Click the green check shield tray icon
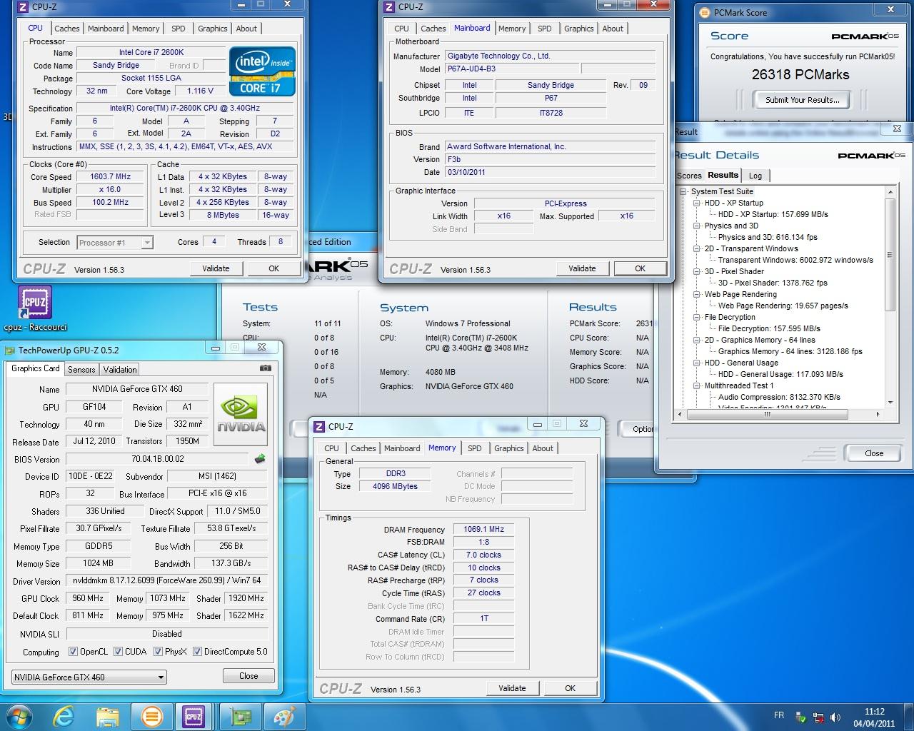Image resolution: width=914 pixels, height=731 pixels. click(801, 717)
